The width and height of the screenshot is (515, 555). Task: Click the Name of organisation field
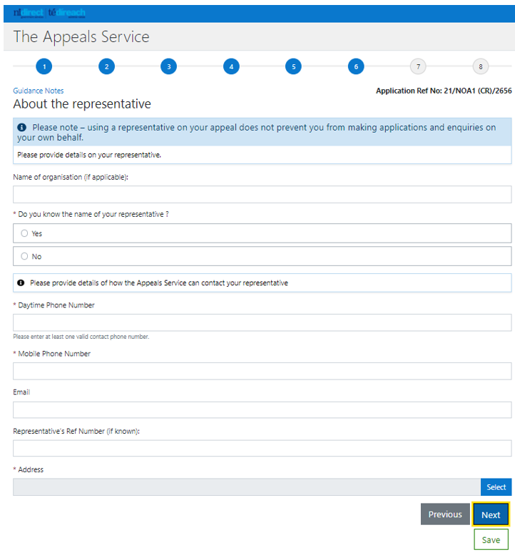click(x=262, y=195)
